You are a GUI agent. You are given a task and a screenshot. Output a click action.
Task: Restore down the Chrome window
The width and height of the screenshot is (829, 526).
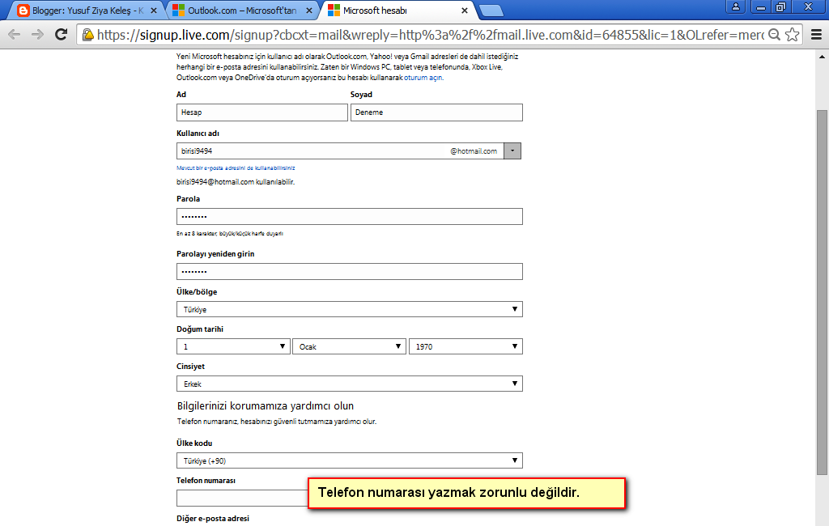(x=781, y=6)
